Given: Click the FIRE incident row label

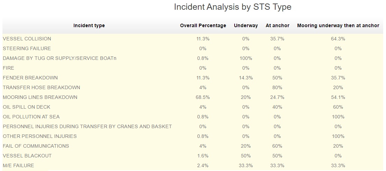Looking at the screenshot, I should [8, 68].
